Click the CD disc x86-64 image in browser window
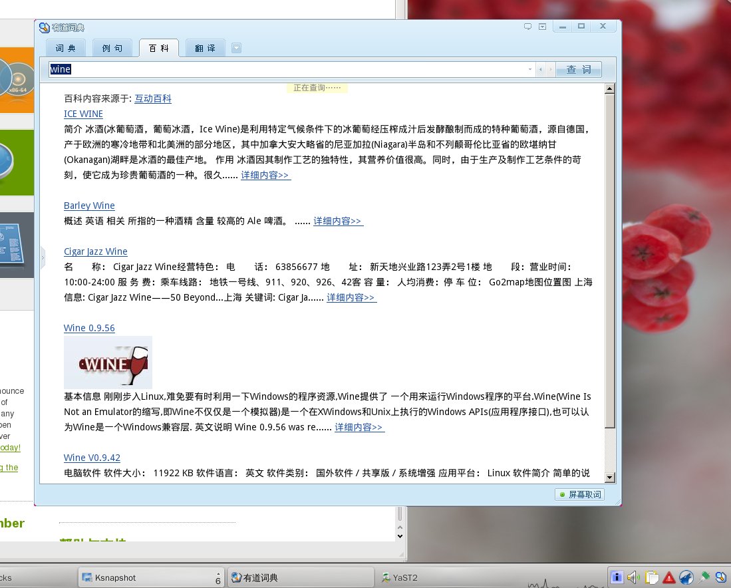 17,80
